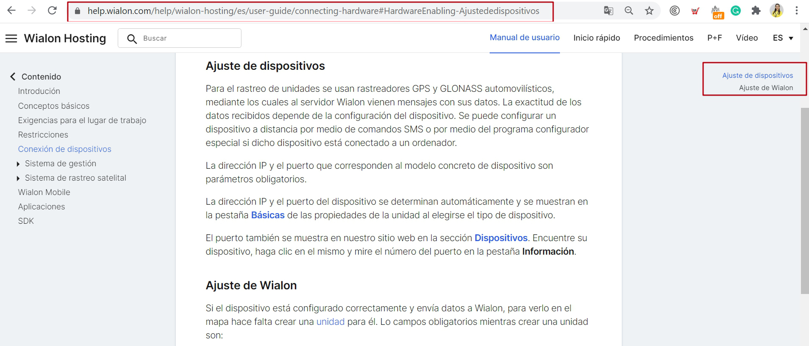Click the page vertical scrollbar thumb
809x346 pixels.
(804, 200)
